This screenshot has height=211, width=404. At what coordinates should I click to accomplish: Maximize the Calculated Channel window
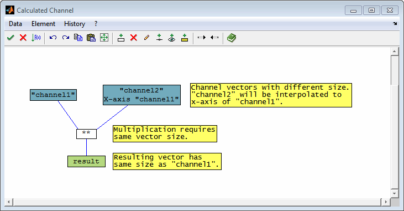[371, 11]
